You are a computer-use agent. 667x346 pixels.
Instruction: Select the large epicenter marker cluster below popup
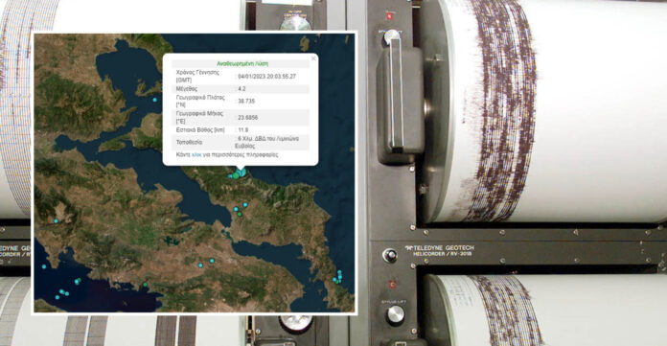click(x=238, y=174)
